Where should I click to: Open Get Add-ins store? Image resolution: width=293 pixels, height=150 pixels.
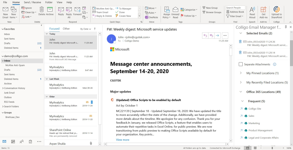263,12
